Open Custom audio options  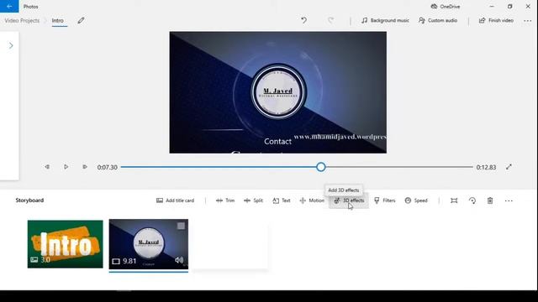(x=438, y=20)
